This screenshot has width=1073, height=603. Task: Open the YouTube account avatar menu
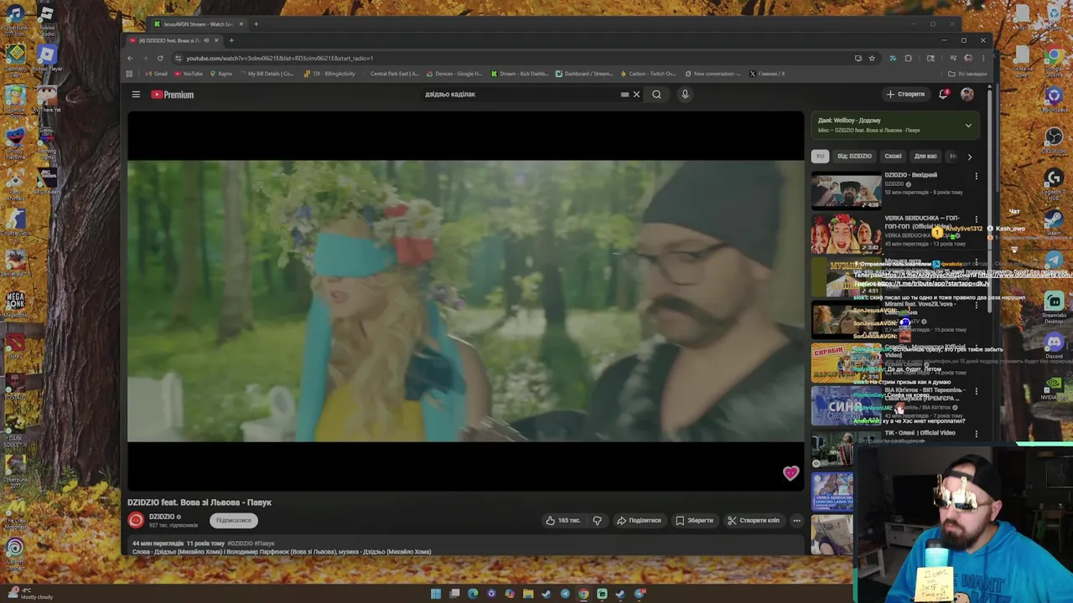[x=967, y=95]
